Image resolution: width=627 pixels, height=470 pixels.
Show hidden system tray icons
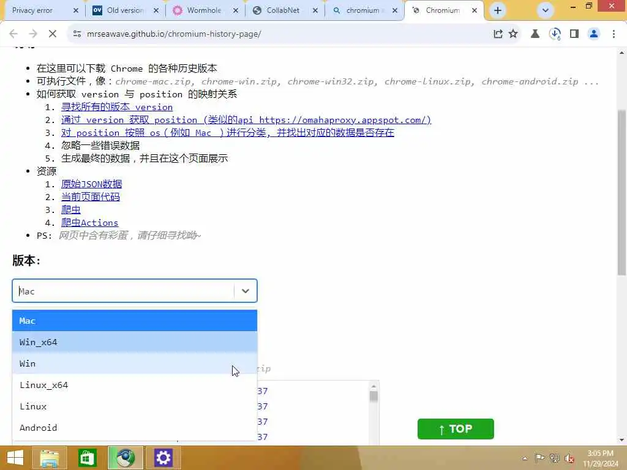(x=525, y=458)
